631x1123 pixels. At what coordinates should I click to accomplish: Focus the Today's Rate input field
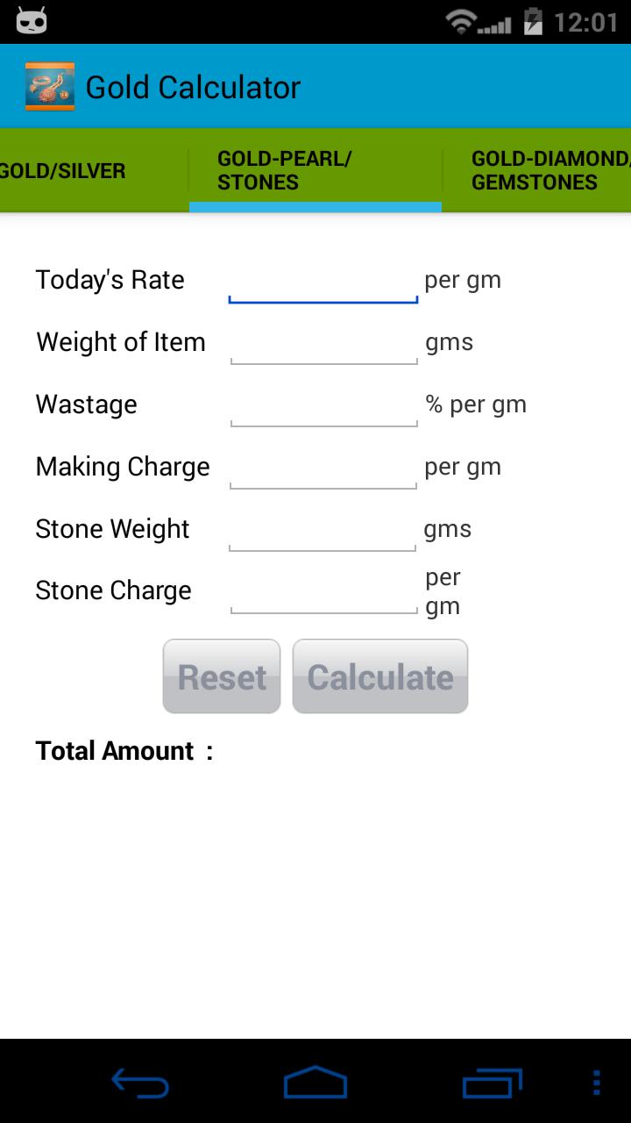coord(323,283)
